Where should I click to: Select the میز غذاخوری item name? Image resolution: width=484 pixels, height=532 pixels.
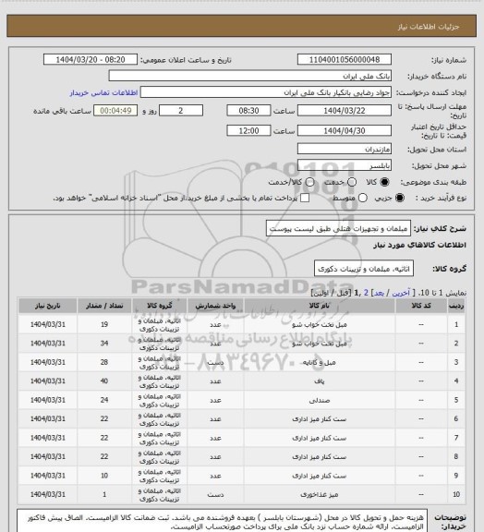pos(320,495)
